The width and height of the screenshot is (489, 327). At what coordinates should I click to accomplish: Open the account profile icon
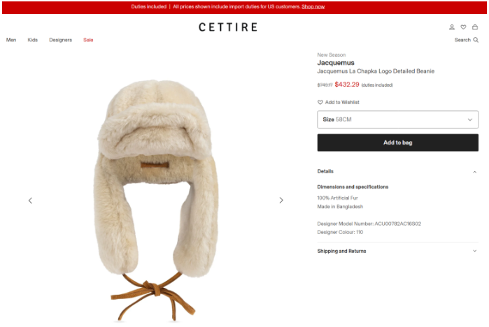click(x=452, y=27)
